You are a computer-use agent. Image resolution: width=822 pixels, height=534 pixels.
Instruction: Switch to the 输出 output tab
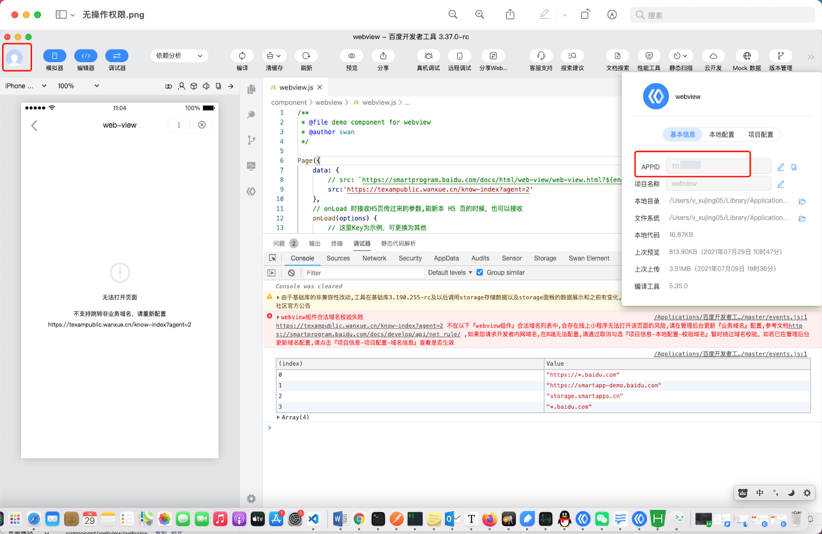[315, 243]
